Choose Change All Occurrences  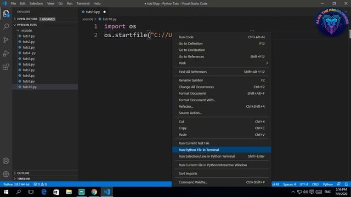click(x=222, y=87)
